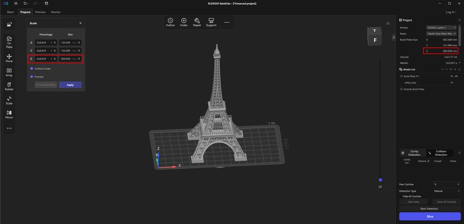This screenshot has width=464, height=224.
Task: Expand the Resin selection dropdown
Action: 441,34
